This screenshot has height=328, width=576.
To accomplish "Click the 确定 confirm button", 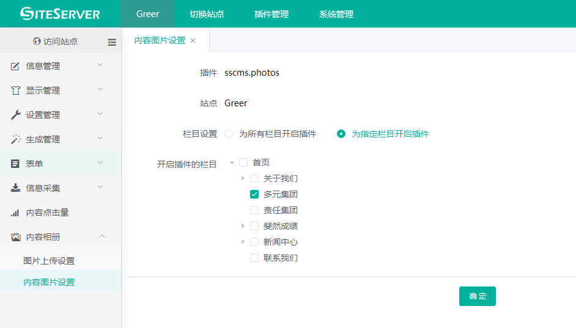I will [477, 296].
